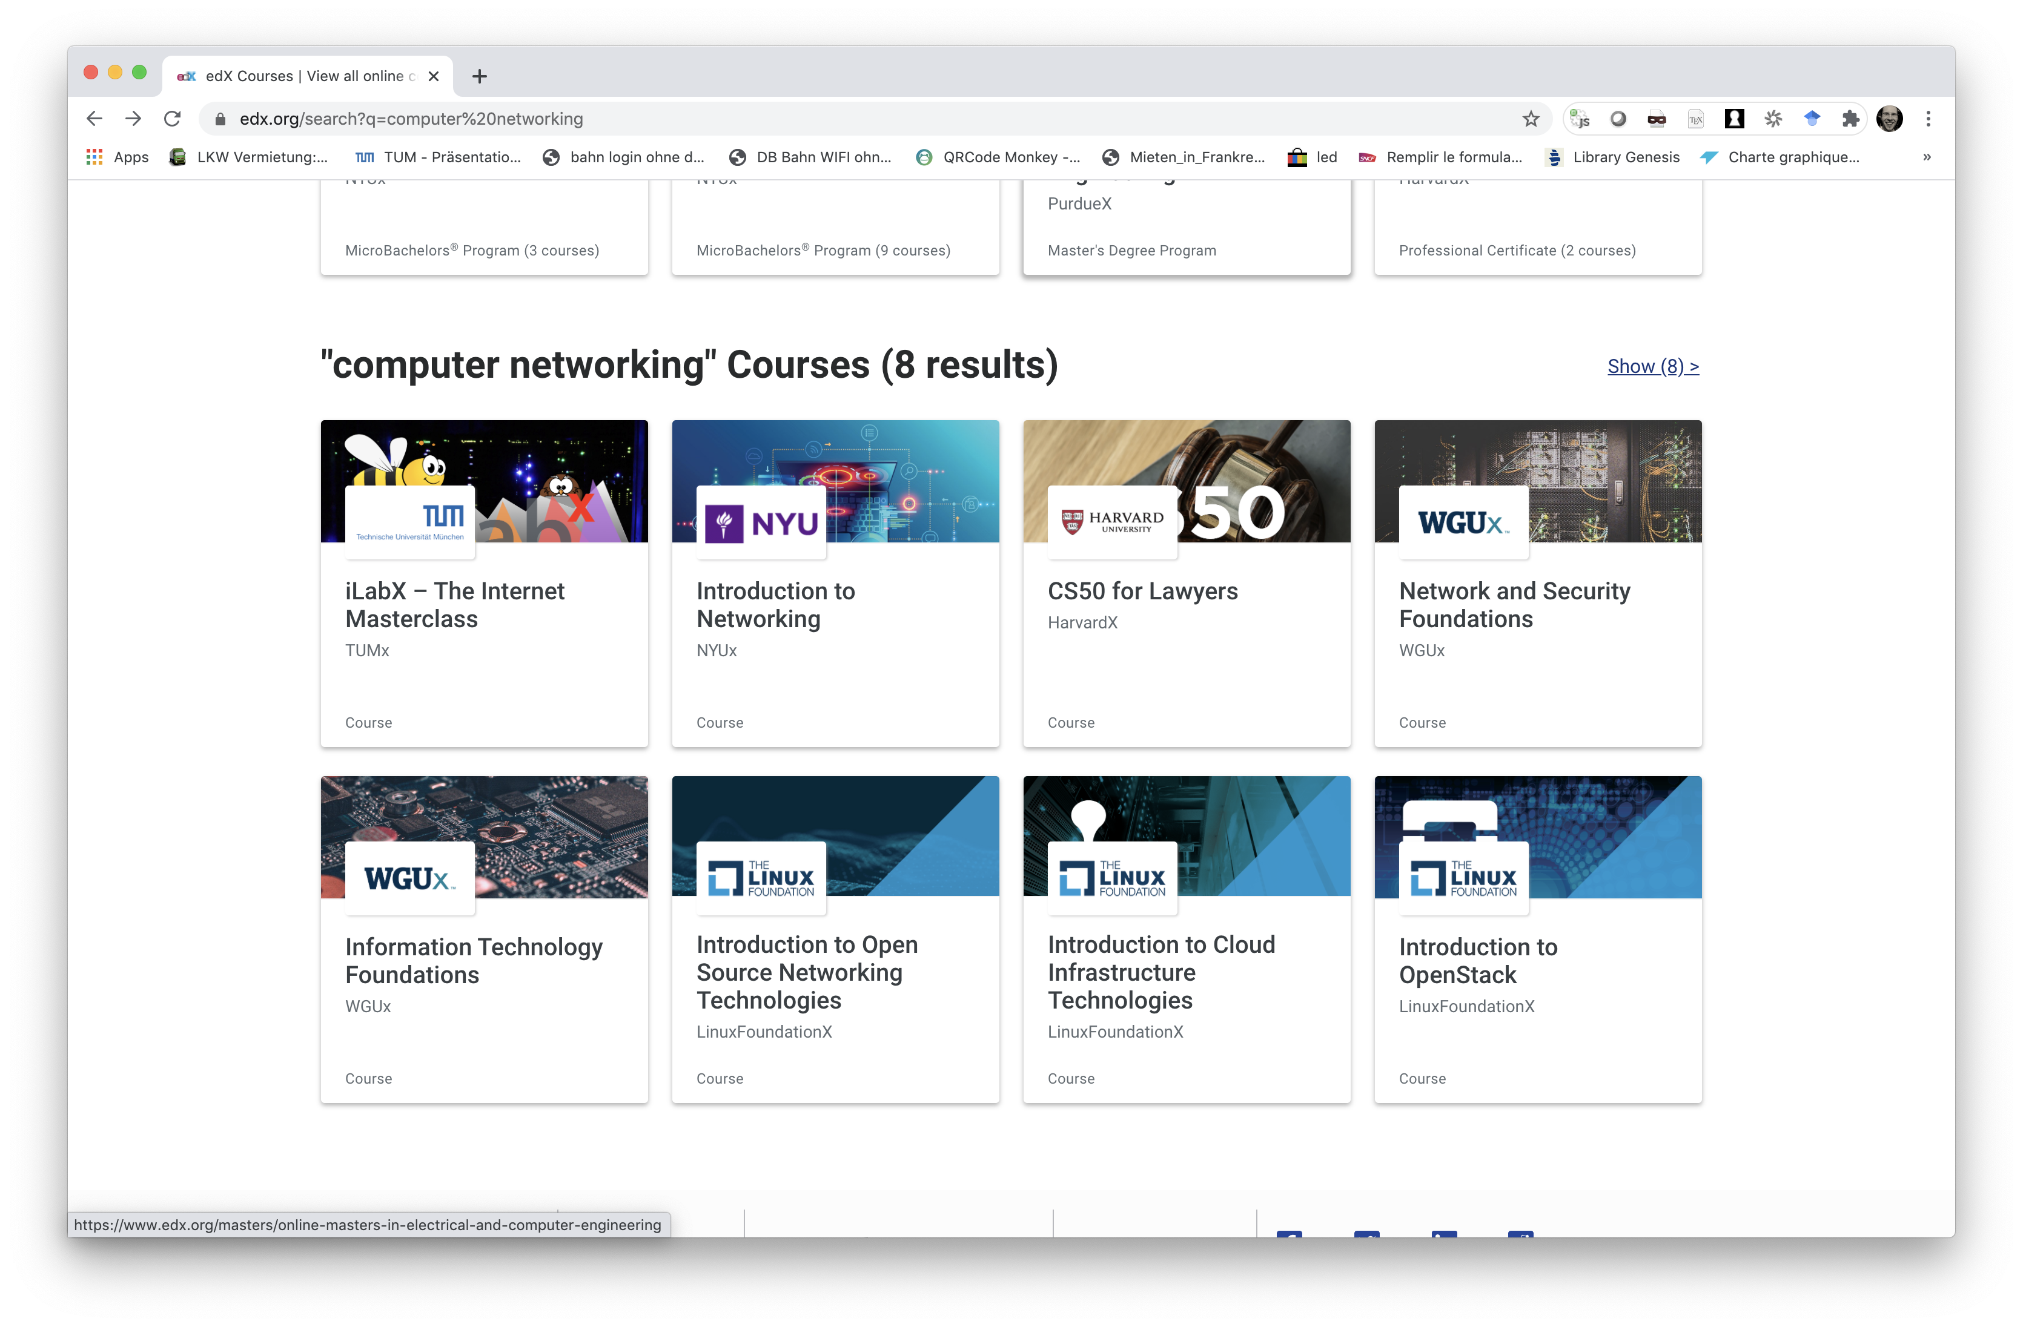Viewport: 2023px width, 1327px height.
Task: Click Linux Foundation logo on Open Source Networking card
Action: (x=761, y=878)
